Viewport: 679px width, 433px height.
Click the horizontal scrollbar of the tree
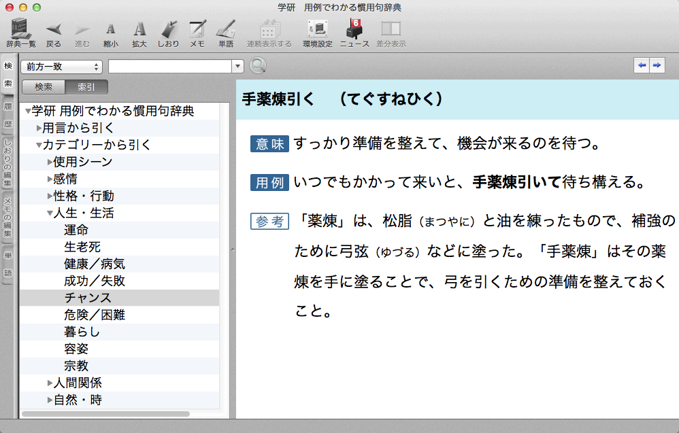(x=105, y=414)
